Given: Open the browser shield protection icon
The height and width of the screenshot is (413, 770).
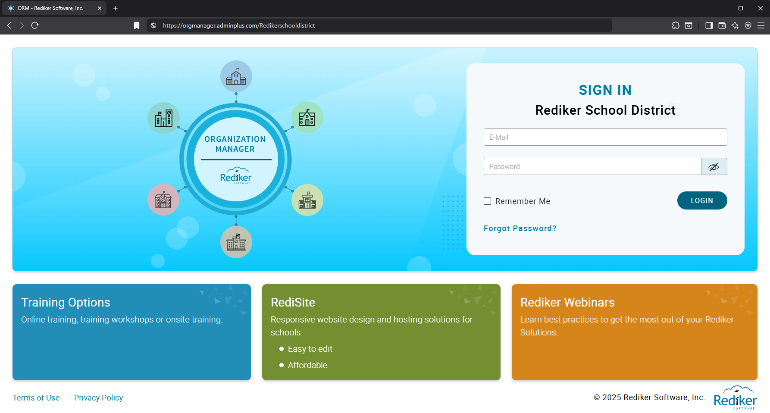Looking at the screenshot, I should (748, 25).
